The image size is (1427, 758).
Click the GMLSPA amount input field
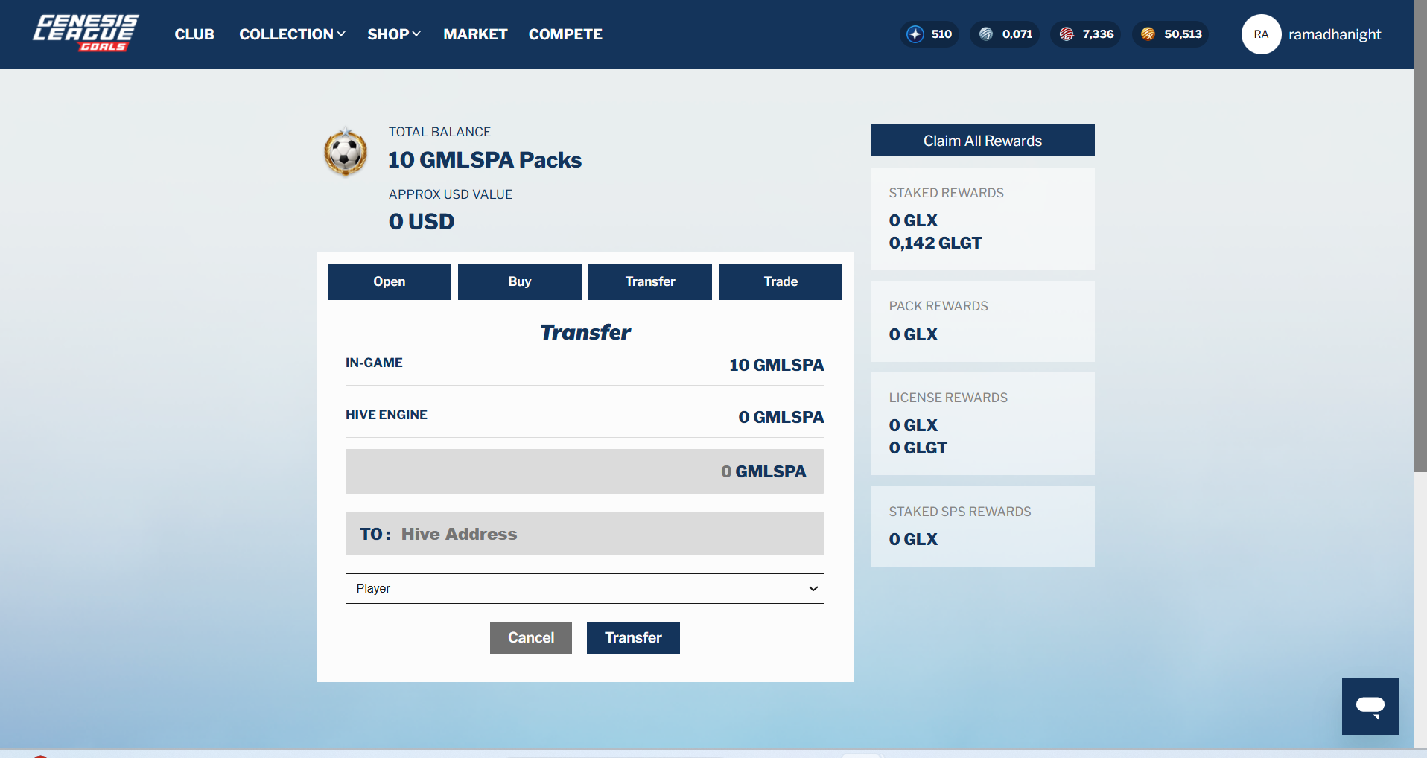(x=585, y=471)
